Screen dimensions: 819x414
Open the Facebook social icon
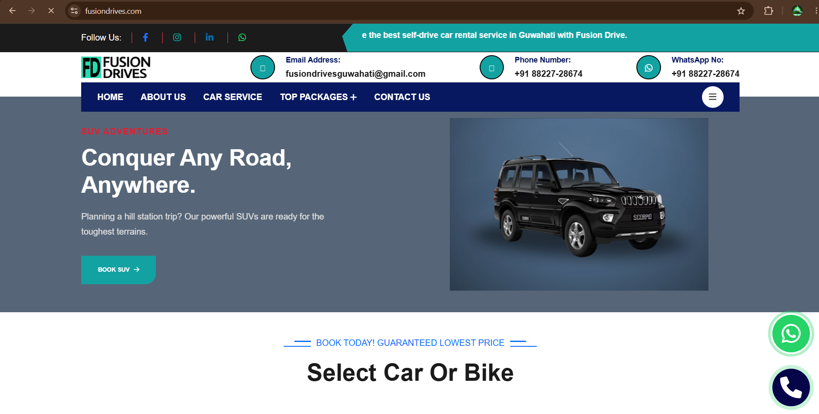click(145, 38)
